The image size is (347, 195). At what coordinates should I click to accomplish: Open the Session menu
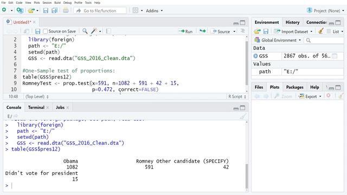tap(47, 3)
